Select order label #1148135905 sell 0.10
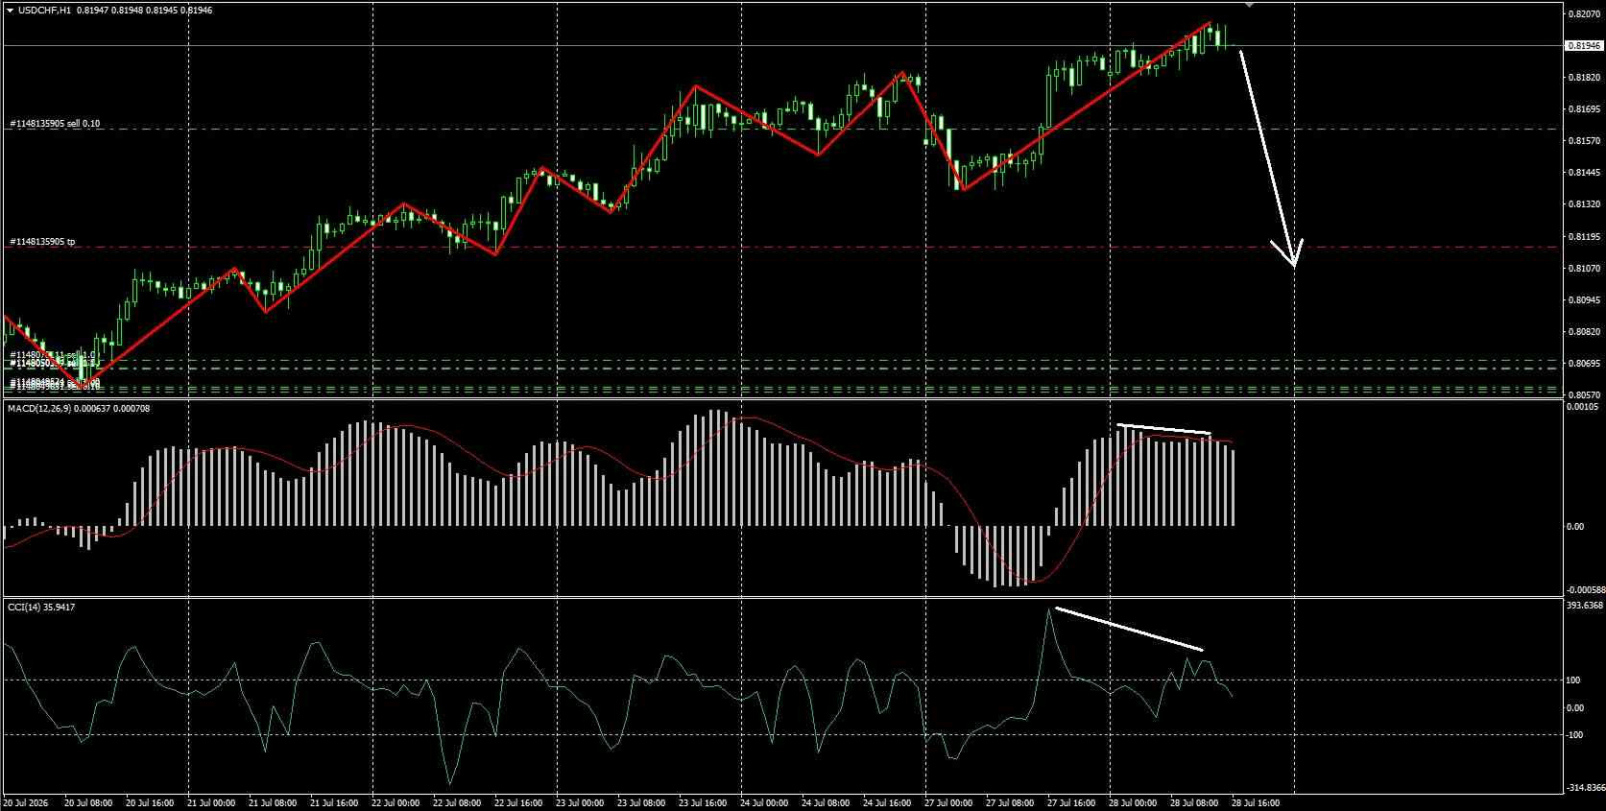 (x=55, y=124)
